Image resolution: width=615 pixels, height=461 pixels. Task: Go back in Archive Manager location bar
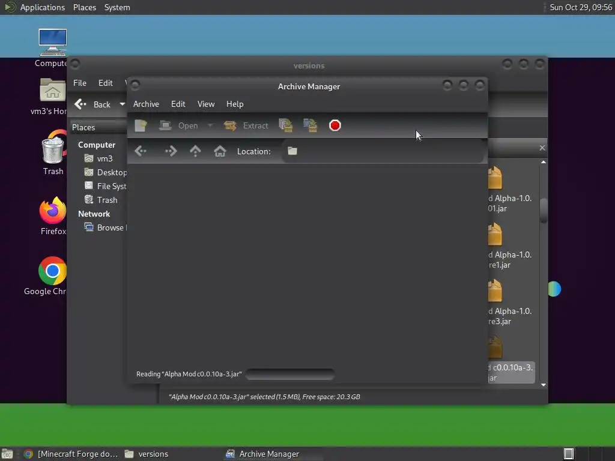coord(141,151)
